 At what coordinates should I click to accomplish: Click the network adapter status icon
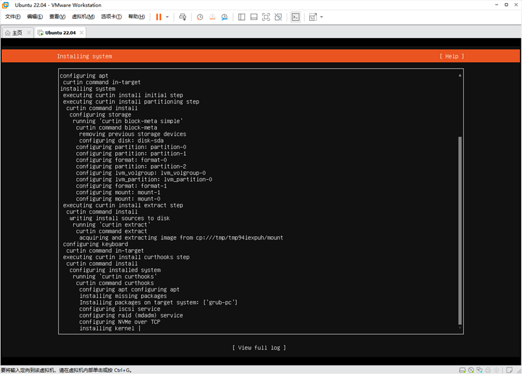tap(479, 370)
